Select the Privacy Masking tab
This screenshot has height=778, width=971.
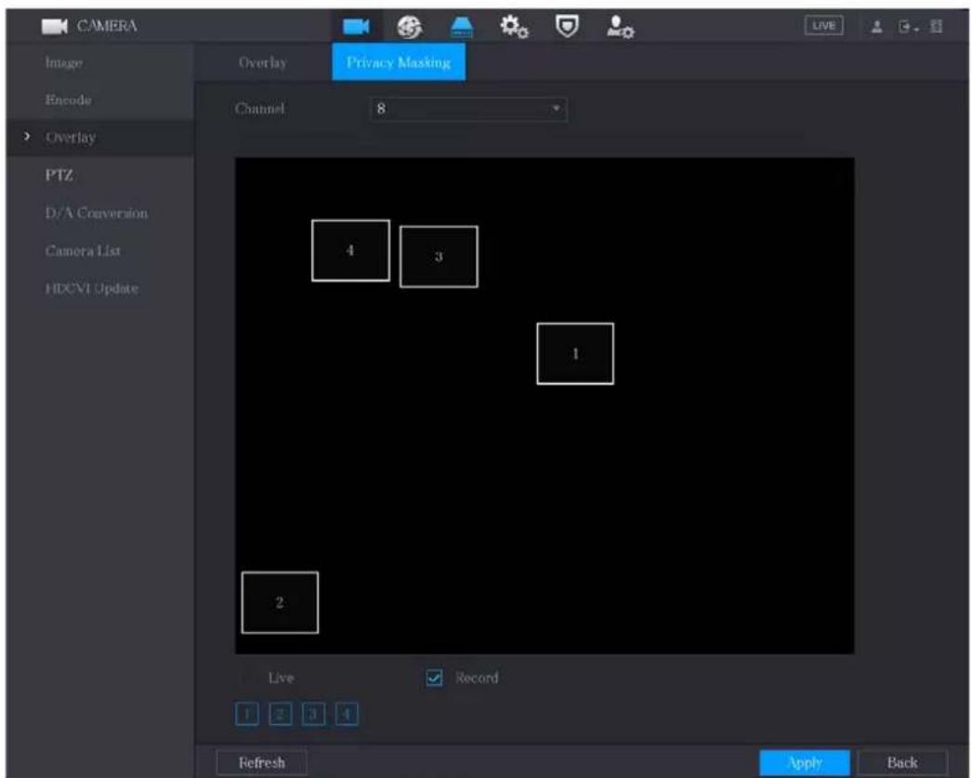click(x=399, y=62)
